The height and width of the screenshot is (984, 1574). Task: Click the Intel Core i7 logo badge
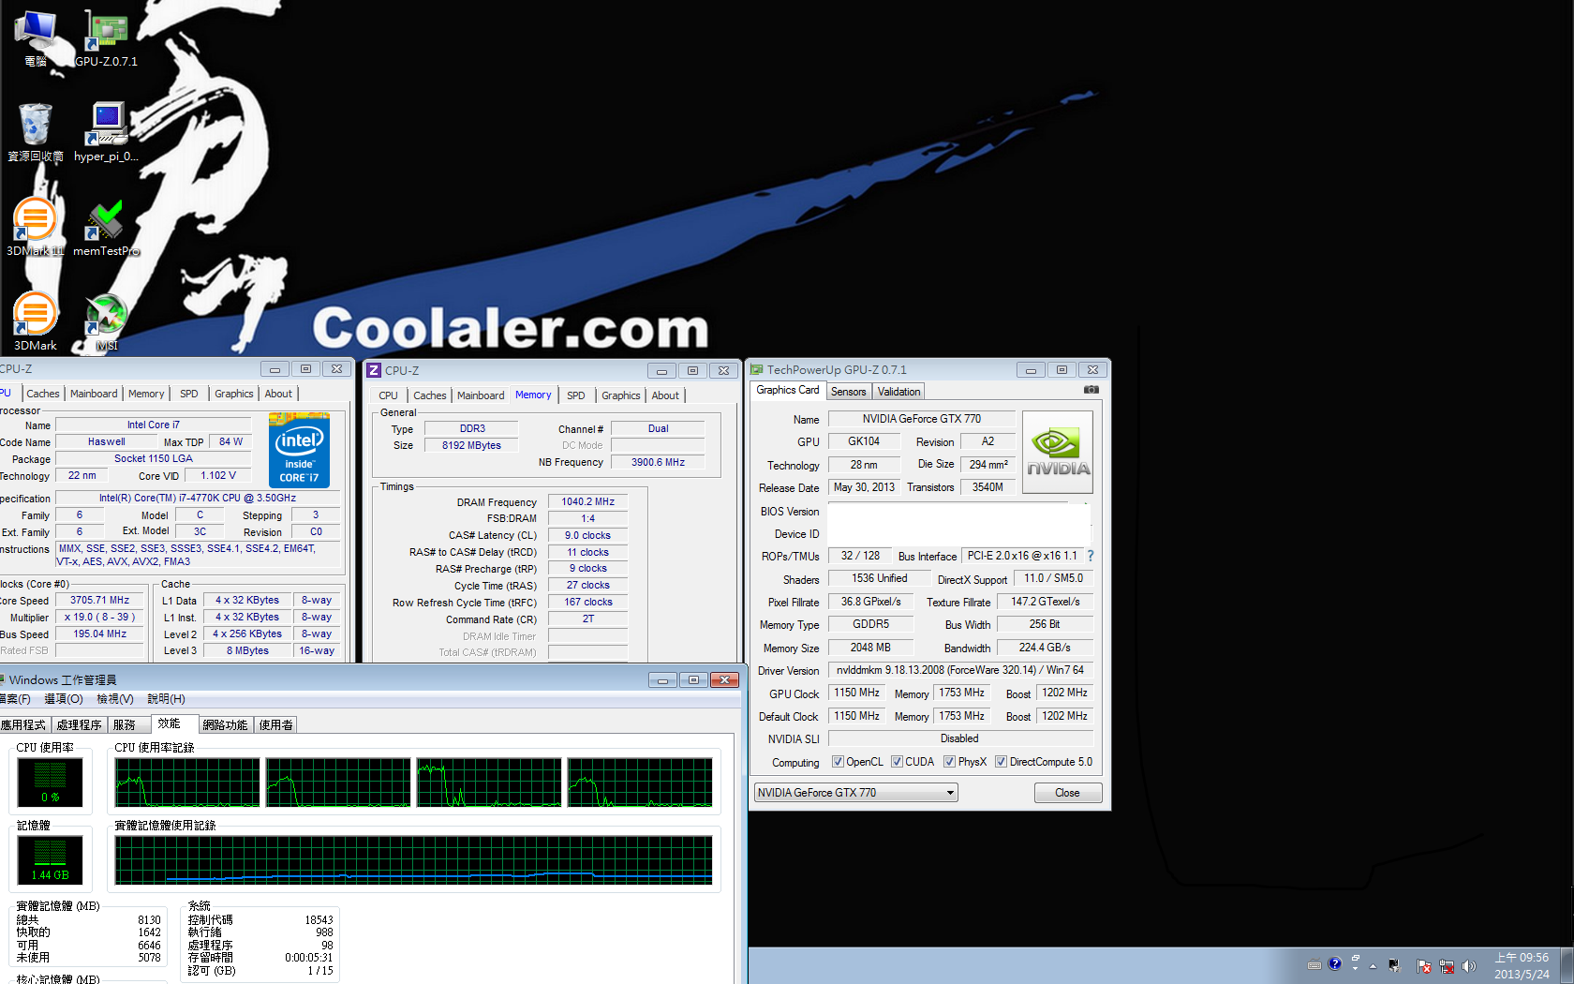pos(299,450)
